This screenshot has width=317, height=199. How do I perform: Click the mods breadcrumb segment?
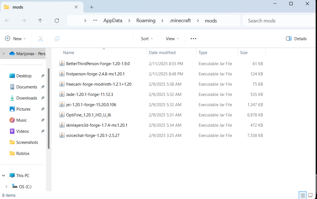[211, 21]
